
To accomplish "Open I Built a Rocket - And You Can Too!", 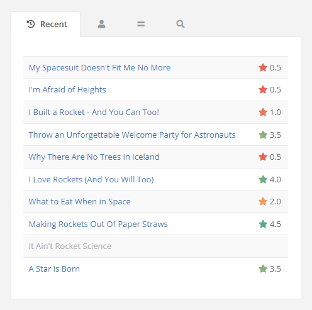I will pos(94,113).
